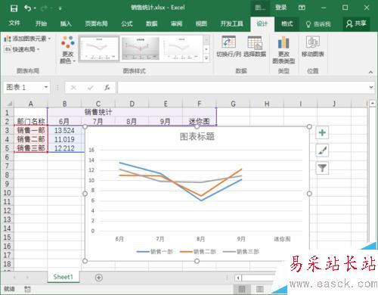Click 更改图表类型 change chart type
This screenshot has height=295, width=378.
(283, 50)
